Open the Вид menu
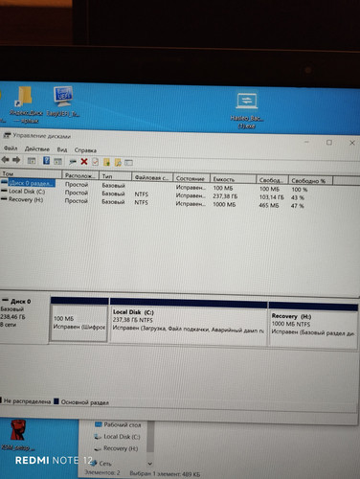360x479 pixels. [x=62, y=149]
